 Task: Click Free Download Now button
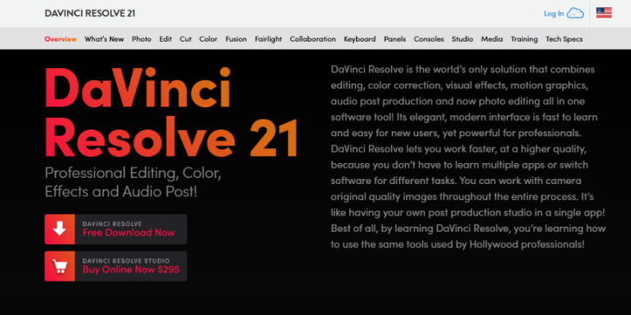pos(116,229)
